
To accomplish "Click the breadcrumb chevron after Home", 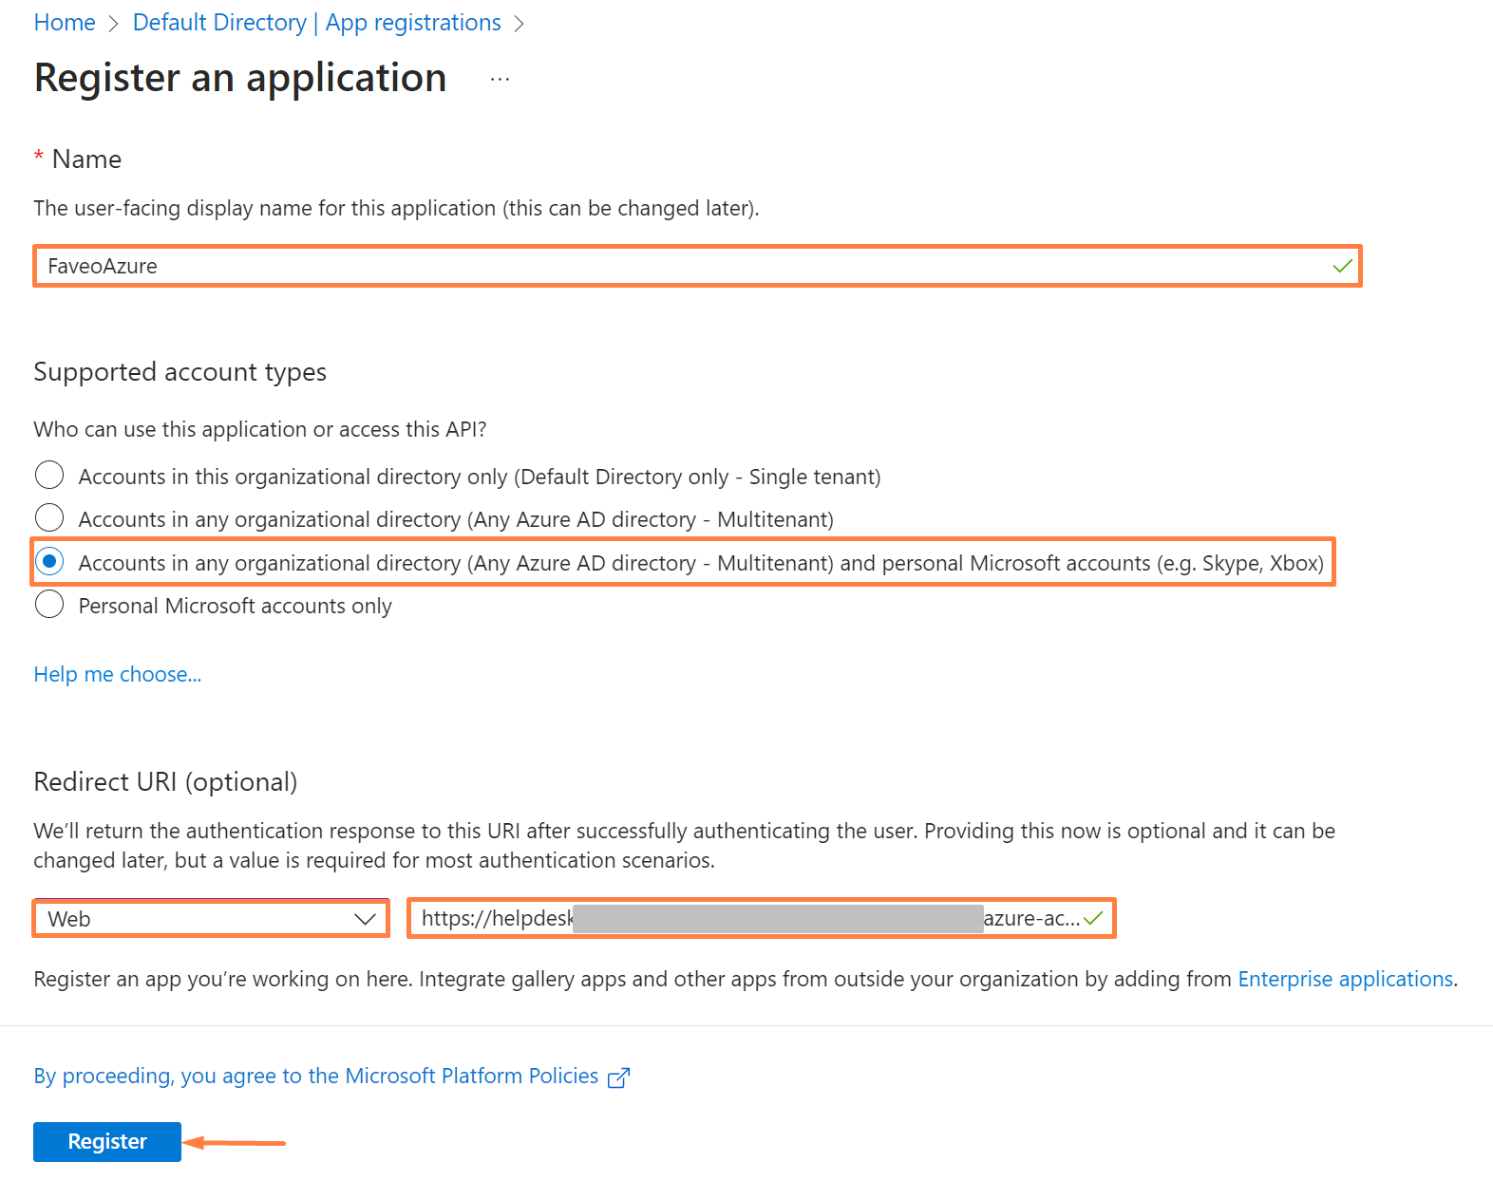I will pos(114,24).
